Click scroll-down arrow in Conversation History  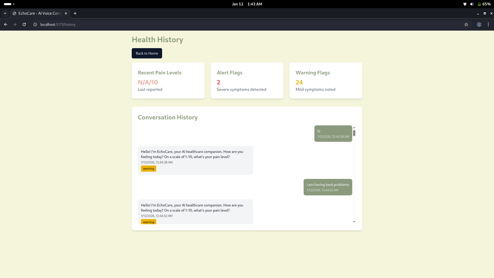tap(354, 222)
